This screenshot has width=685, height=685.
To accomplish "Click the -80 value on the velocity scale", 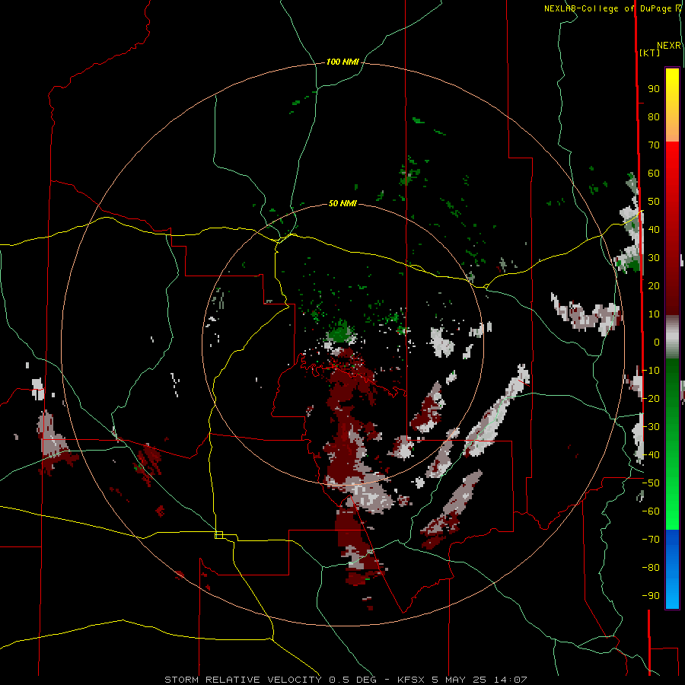I will tap(651, 568).
